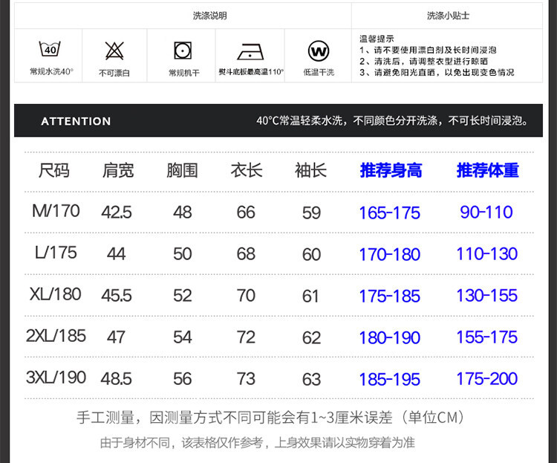Click the 衣长 column header

[x=247, y=170]
